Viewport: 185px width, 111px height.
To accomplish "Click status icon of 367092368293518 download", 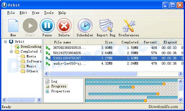I will click(x=48, y=48).
